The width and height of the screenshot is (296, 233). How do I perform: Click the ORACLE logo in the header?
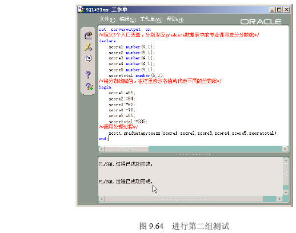pyautogui.click(x=261, y=22)
